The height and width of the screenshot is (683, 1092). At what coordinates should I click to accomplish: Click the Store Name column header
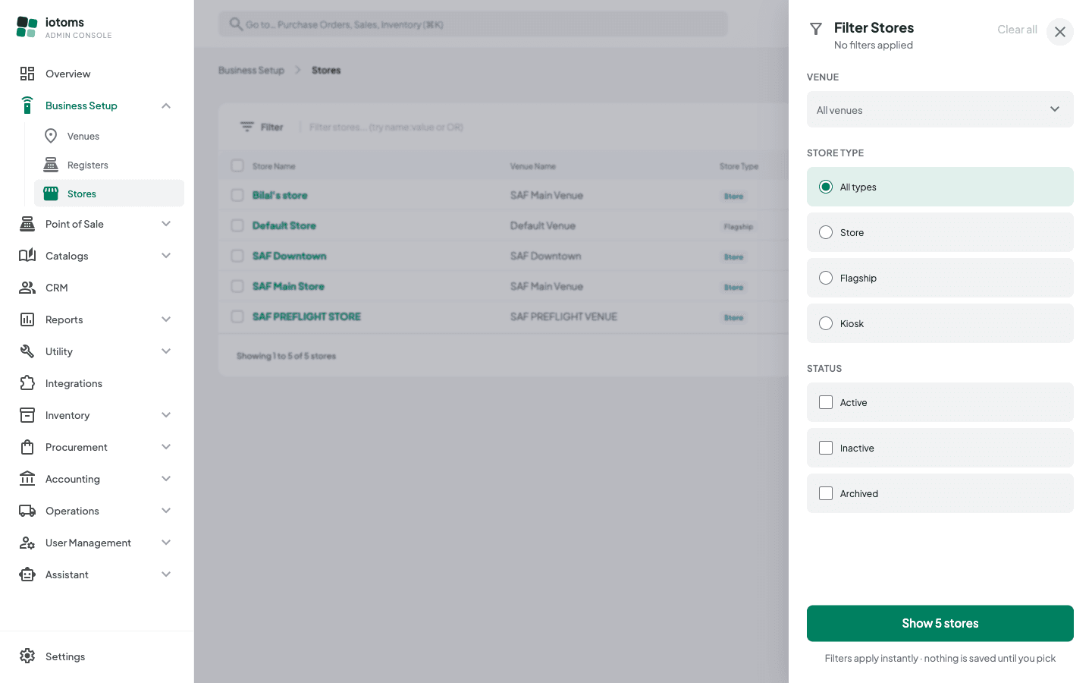click(x=274, y=166)
